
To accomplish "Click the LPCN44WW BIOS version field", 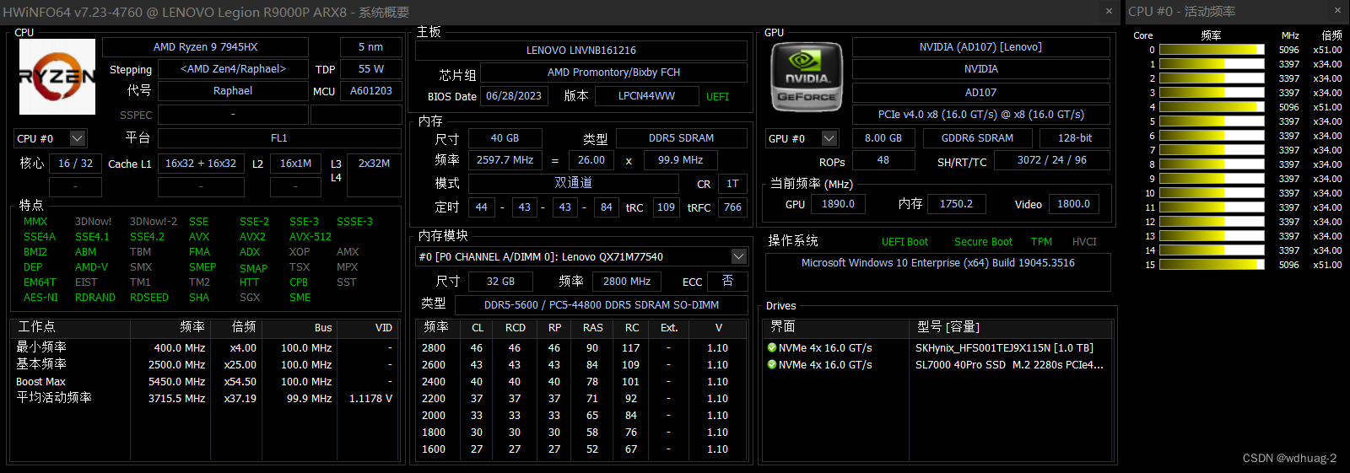I will [646, 96].
